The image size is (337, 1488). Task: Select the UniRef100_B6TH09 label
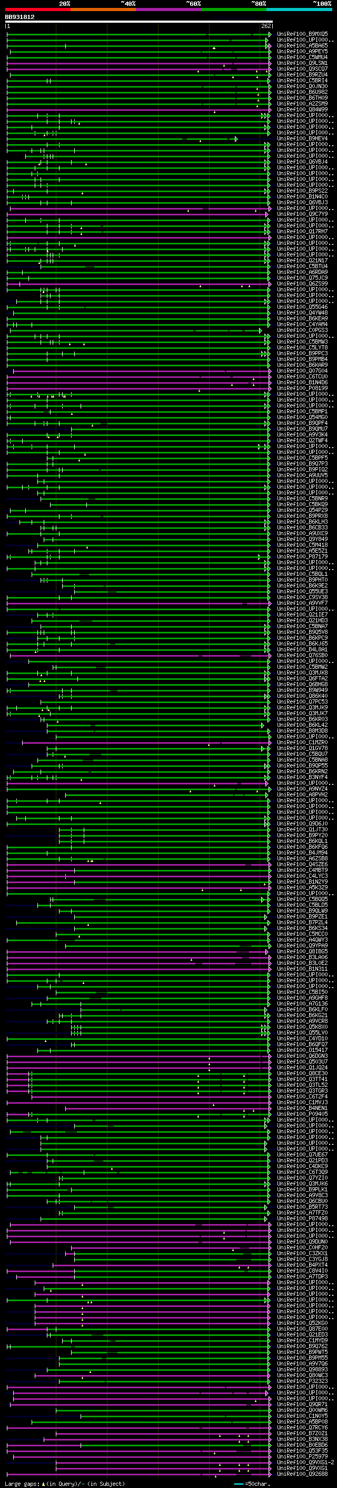pyautogui.click(x=302, y=98)
